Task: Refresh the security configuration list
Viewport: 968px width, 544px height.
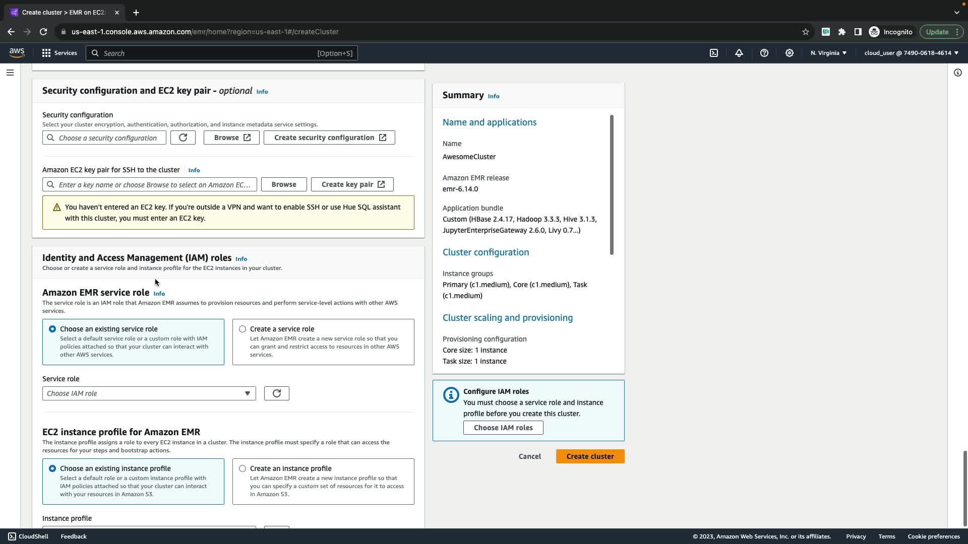Action: (183, 138)
